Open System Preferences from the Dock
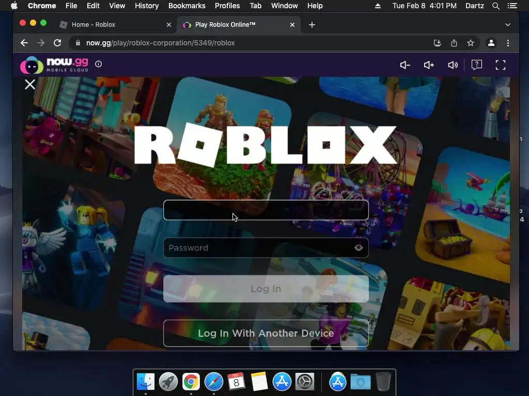Image resolution: width=529 pixels, height=396 pixels. coord(305,382)
